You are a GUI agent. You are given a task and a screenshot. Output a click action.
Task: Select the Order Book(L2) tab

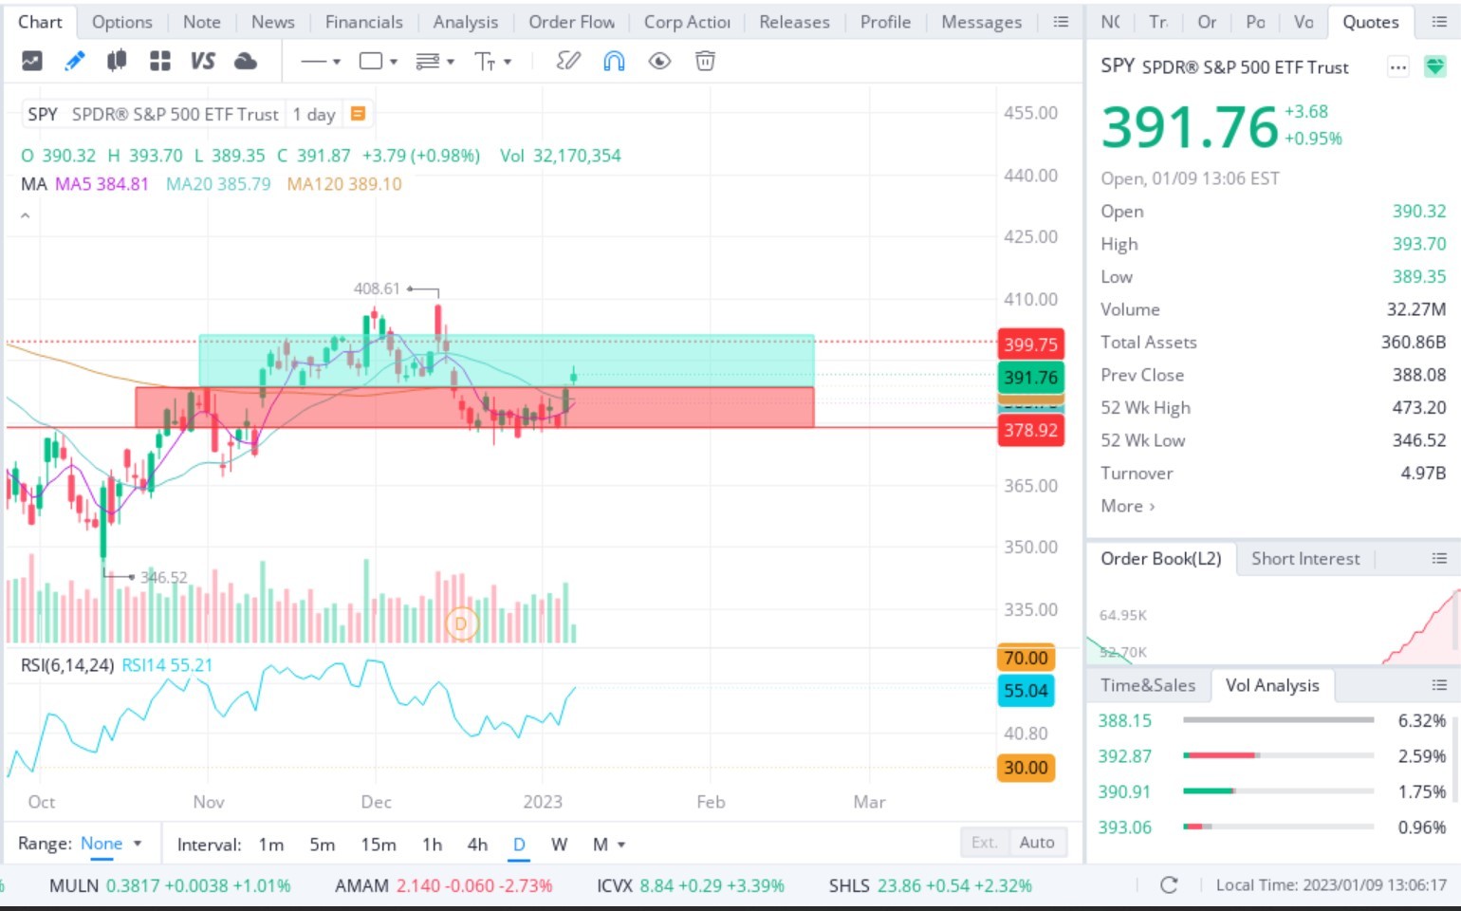pyautogui.click(x=1161, y=559)
